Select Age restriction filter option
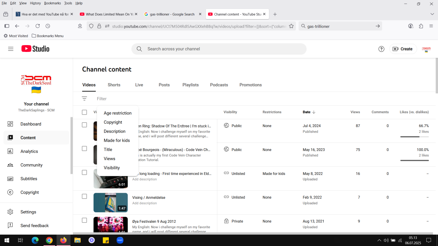 point(117,113)
